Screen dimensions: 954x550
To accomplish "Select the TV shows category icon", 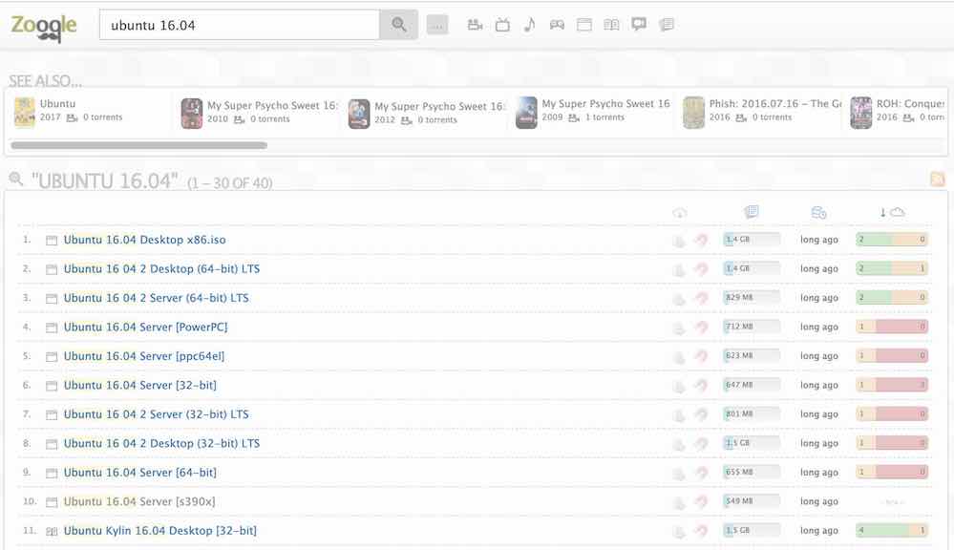I will coord(502,25).
